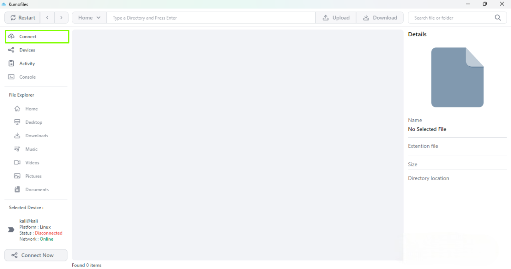Image resolution: width=511 pixels, height=269 pixels.
Task: Click the search magnifier icon
Action: 497,18
